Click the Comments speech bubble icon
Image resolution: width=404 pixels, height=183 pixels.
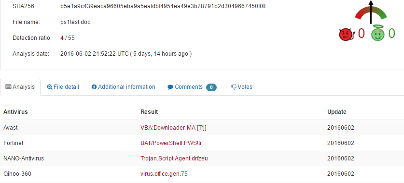170,87
